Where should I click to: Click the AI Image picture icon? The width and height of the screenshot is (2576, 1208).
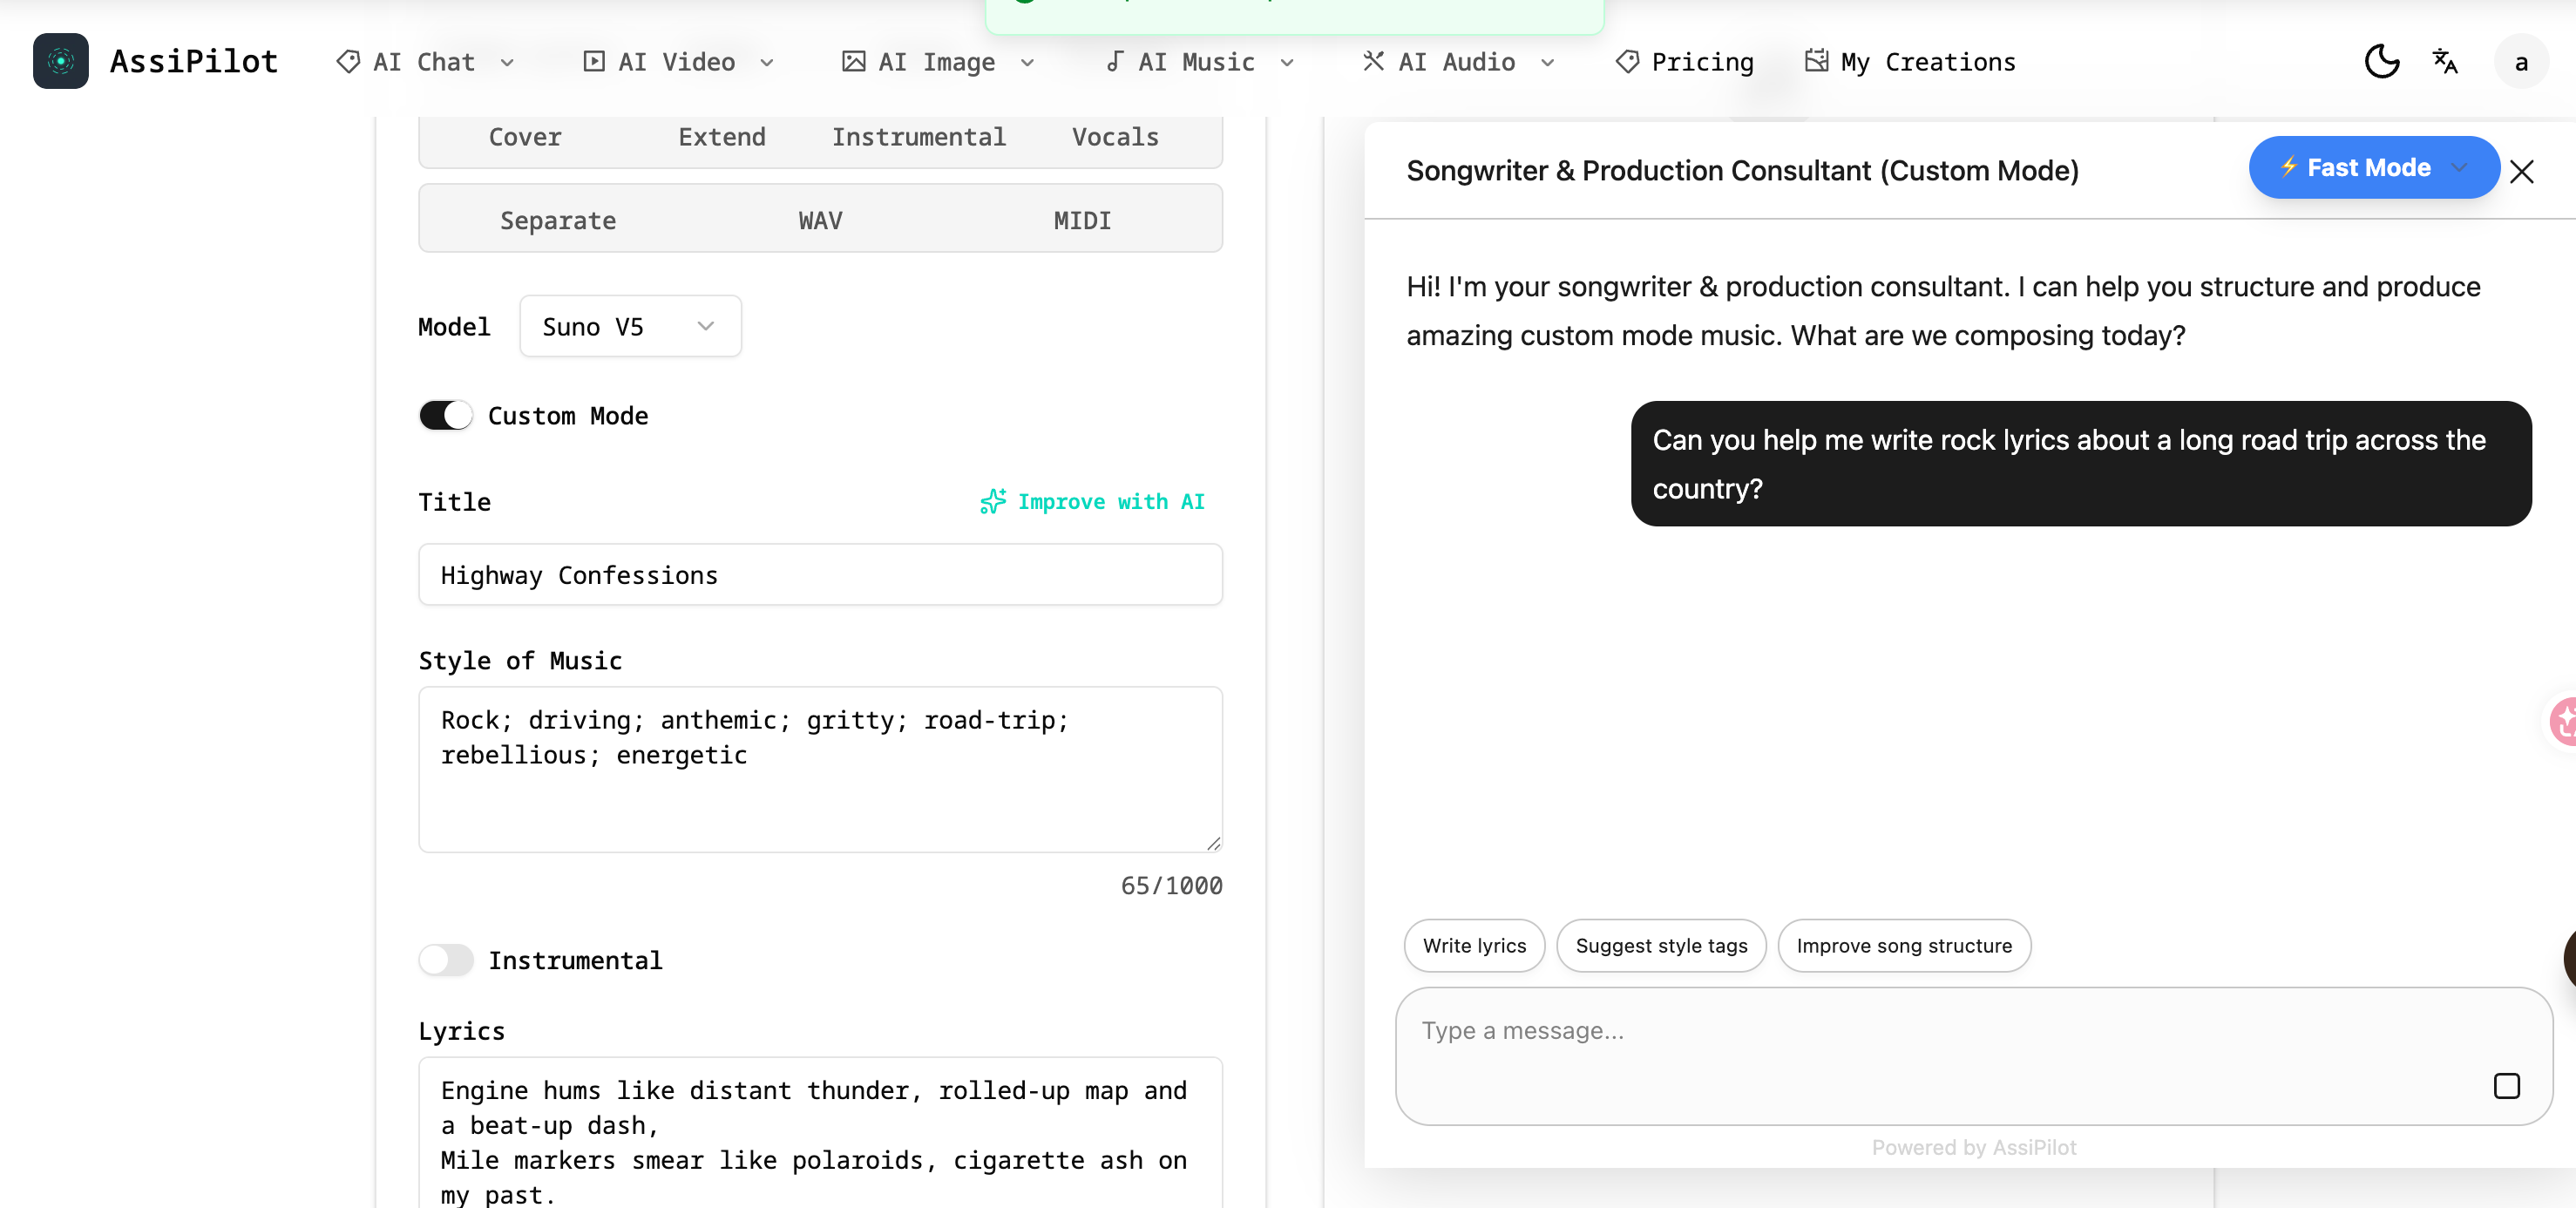tap(854, 61)
